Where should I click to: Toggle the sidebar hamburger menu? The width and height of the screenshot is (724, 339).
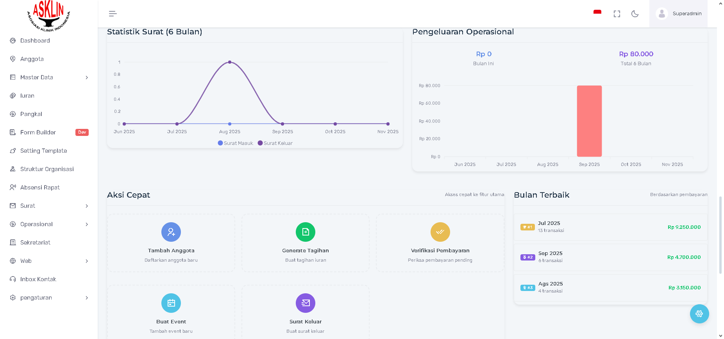(113, 14)
